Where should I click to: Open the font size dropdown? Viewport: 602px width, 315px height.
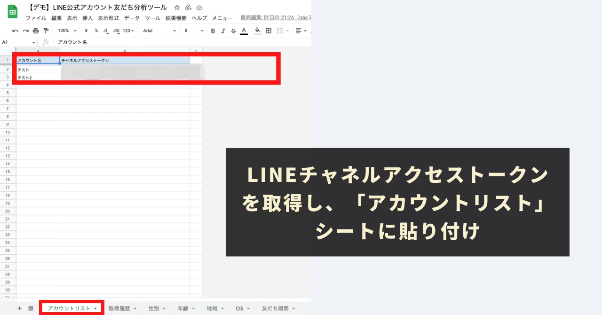click(194, 31)
